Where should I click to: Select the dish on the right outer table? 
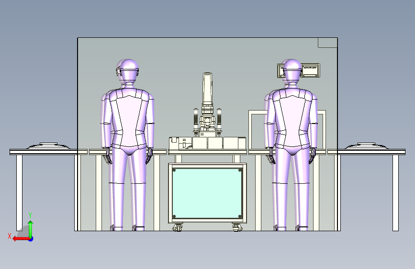coord(367,146)
